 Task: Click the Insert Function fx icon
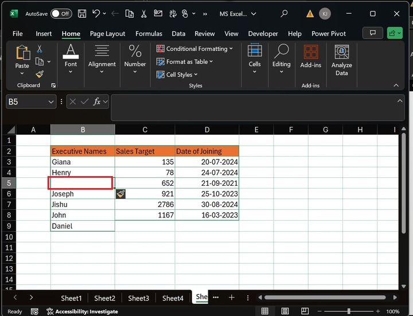tap(98, 102)
